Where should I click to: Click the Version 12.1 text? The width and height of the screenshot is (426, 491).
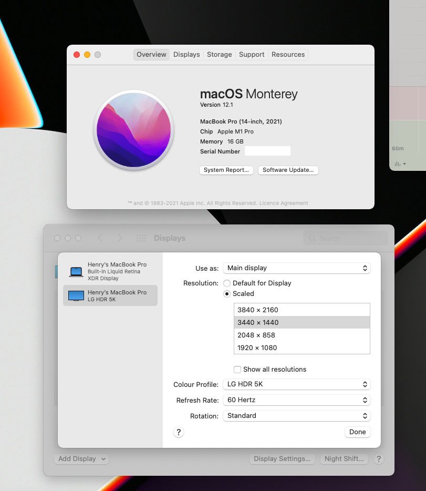[x=216, y=105]
